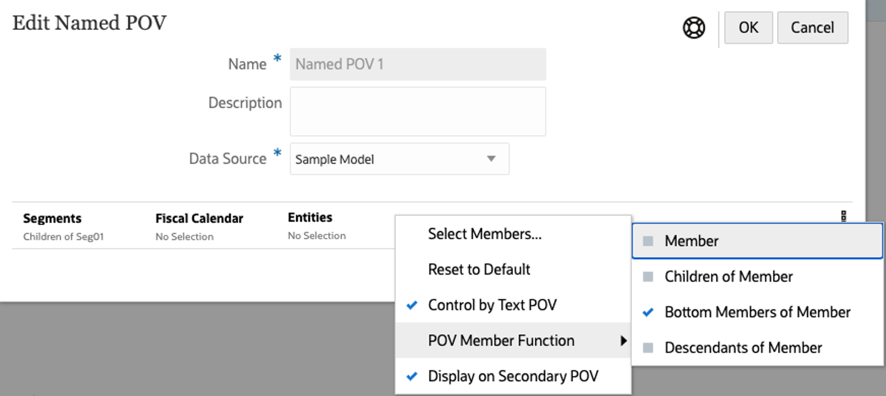Click inside the Description text box
Viewport: 886px width, 396px height.
point(418,111)
